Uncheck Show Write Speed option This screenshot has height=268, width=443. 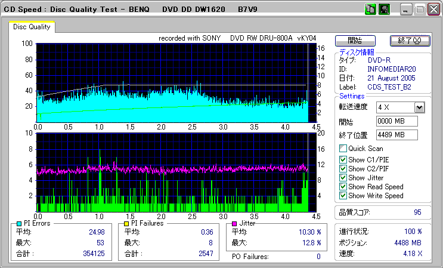tap(343, 195)
